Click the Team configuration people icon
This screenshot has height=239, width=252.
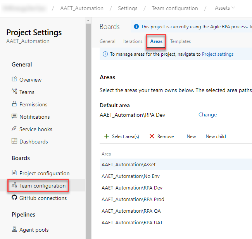point(14,185)
